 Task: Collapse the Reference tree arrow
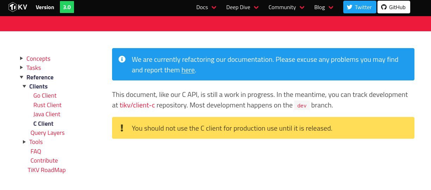click(x=22, y=77)
